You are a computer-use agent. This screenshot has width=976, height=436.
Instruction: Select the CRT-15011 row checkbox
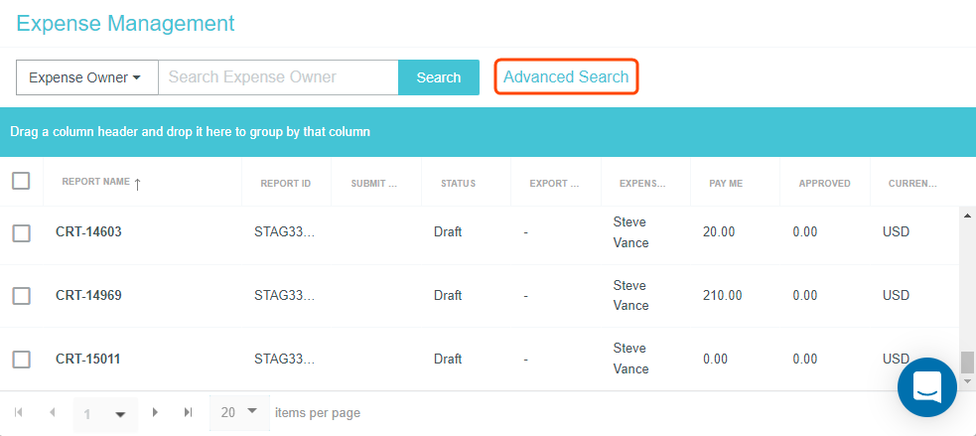click(21, 359)
